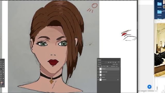
Task: Toggle visibility of the layer group
Action: [x=98, y=77]
